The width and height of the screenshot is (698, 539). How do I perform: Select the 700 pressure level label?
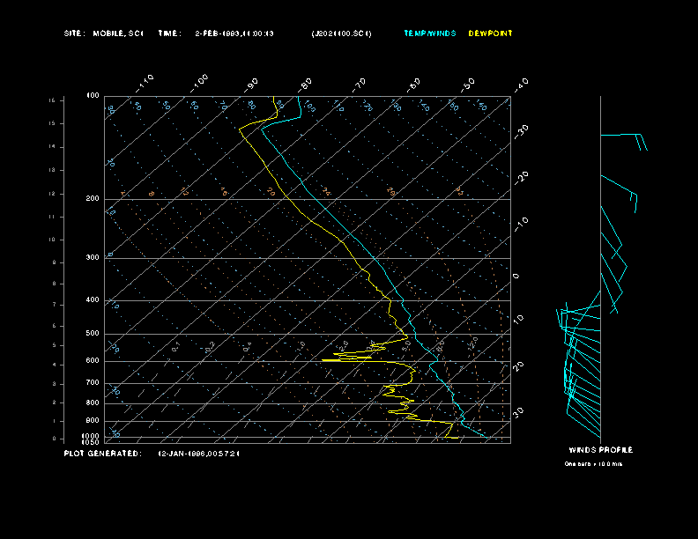click(x=93, y=383)
